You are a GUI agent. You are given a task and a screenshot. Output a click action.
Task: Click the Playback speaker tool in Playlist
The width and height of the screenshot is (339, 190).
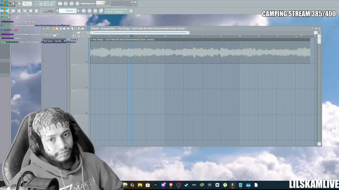point(83,28)
